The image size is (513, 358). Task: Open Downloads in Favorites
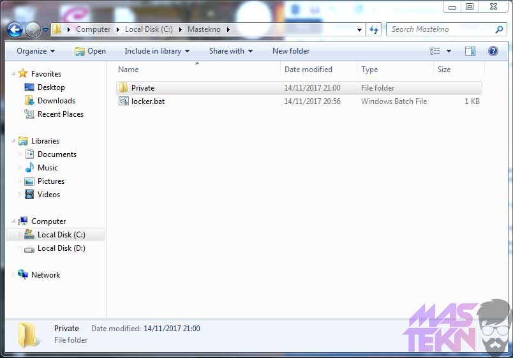click(56, 101)
